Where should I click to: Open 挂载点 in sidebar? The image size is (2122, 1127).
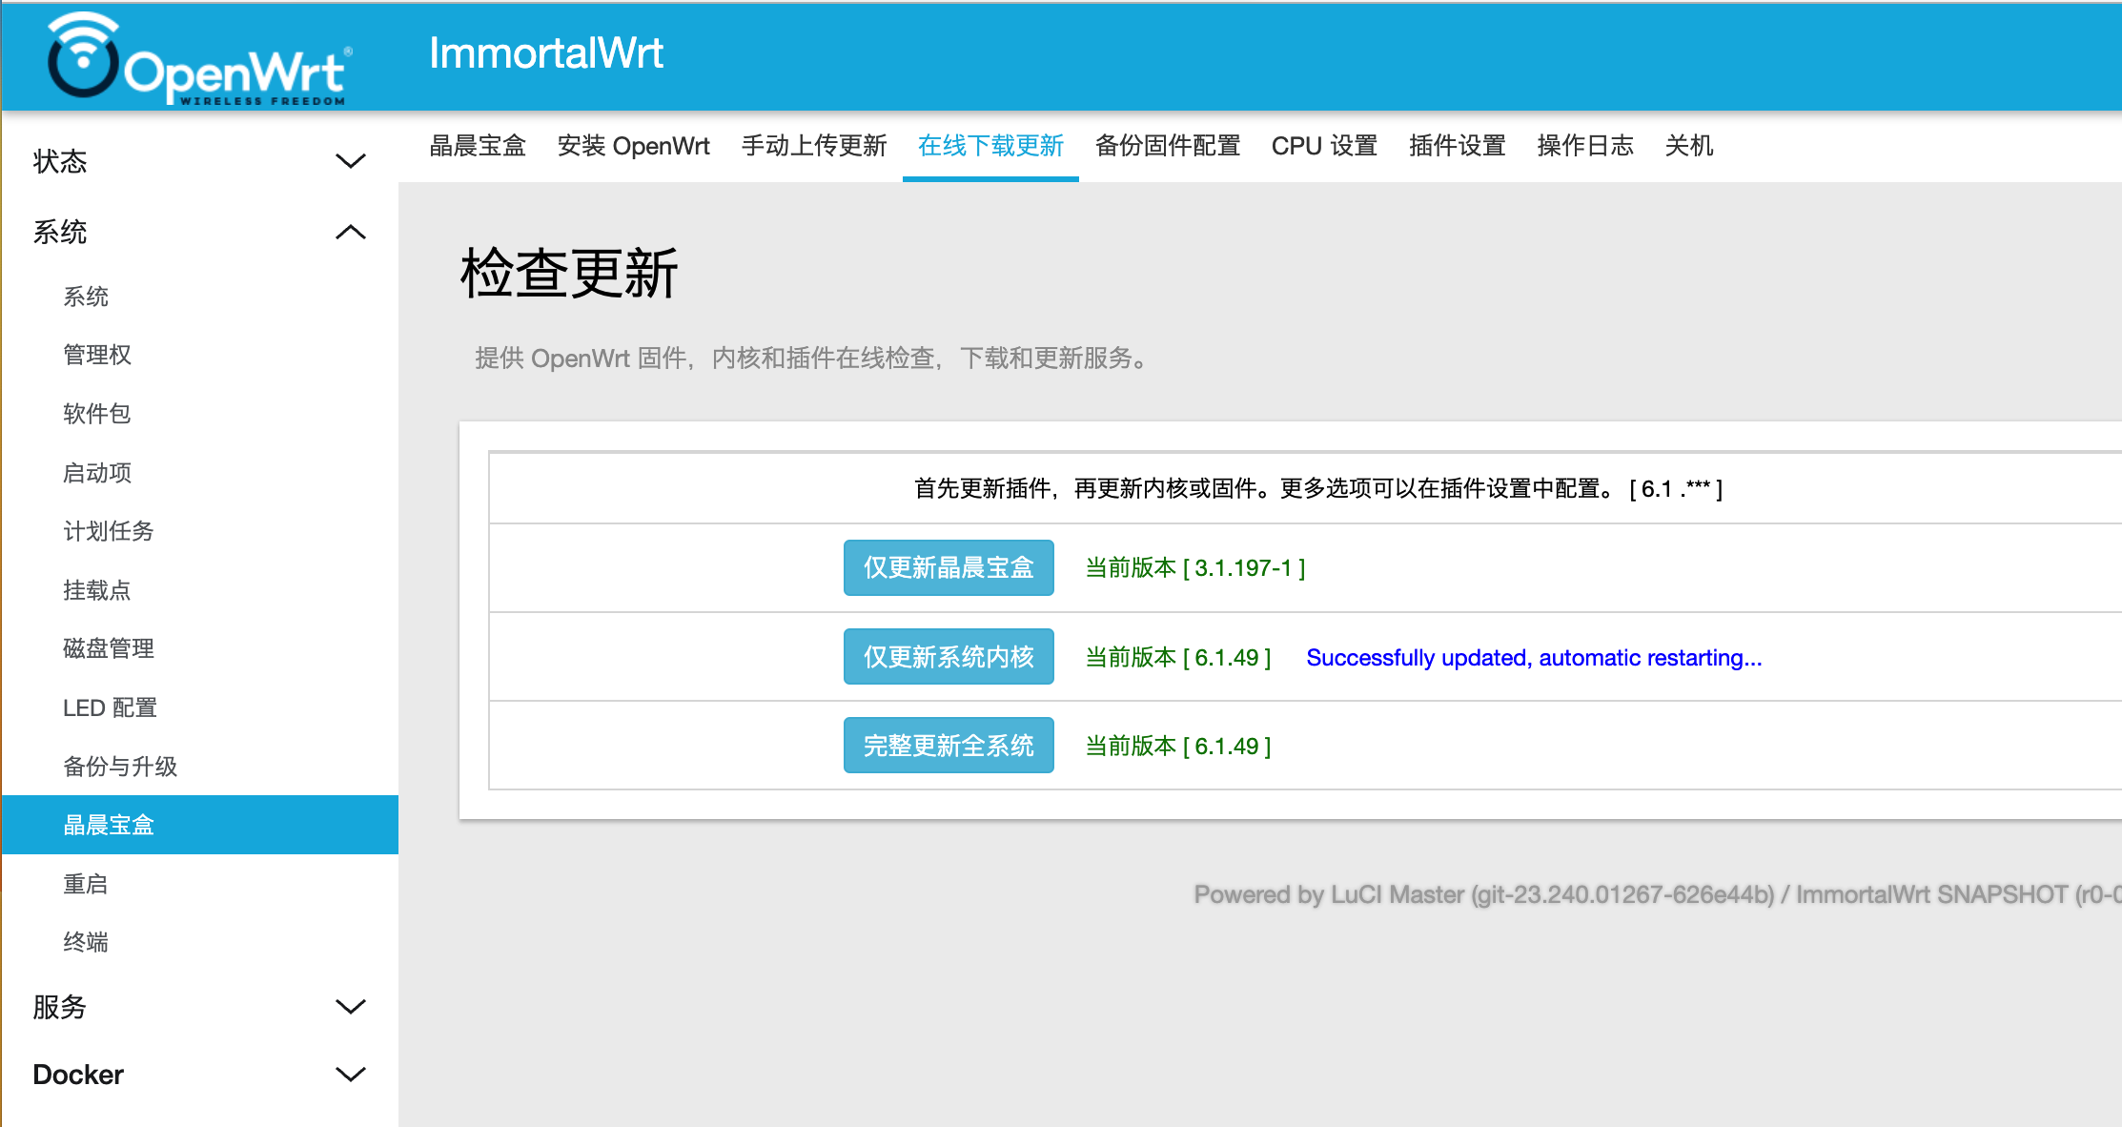click(x=97, y=590)
